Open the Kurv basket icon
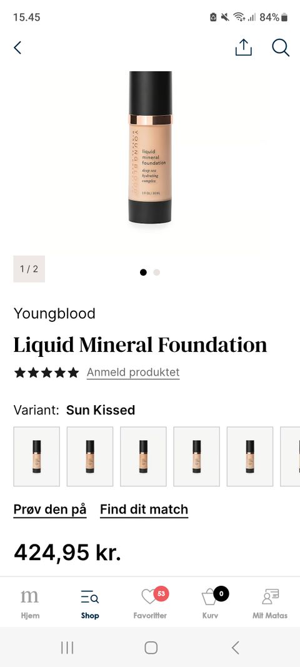The image size is (300, 667). coord(211,603)
